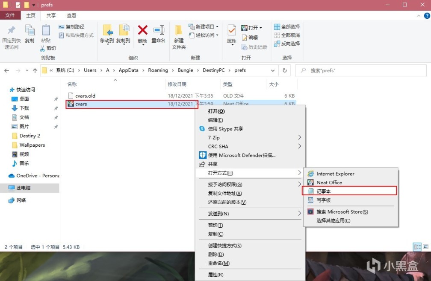Expand Open With (打开方式) submenu
The image size is (431, 281).
pyautogui.click(x=250, y=173)
